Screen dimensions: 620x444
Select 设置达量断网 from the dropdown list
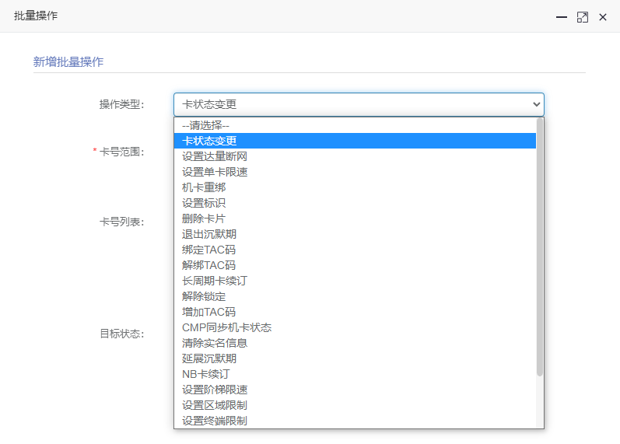click(x=355, y=156)
